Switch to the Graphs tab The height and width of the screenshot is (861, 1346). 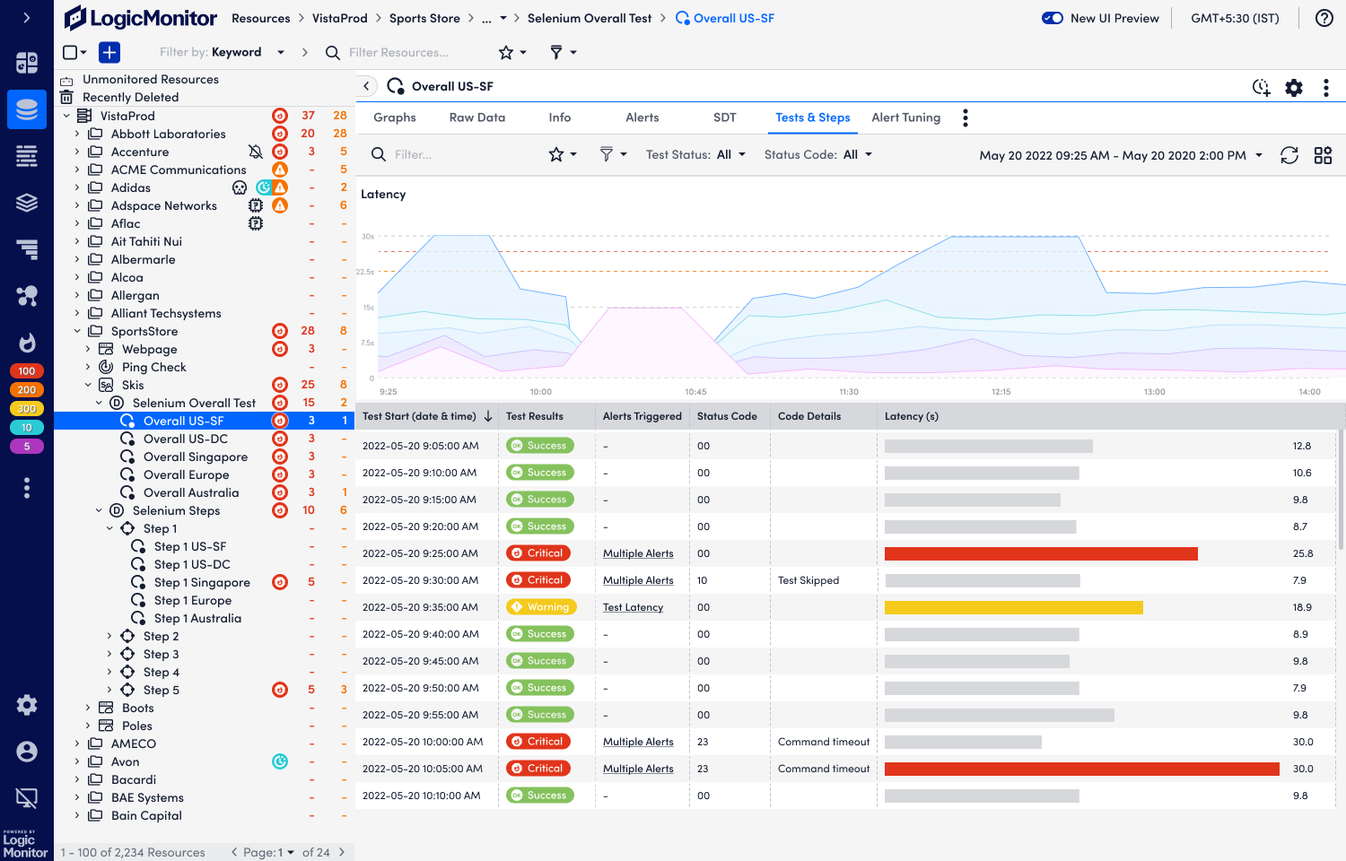pyautogui.click(x=395, y=117)
